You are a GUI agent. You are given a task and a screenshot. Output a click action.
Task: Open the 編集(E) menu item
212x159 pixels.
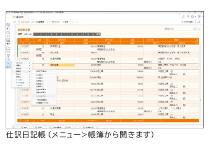(x=21, y=66)
